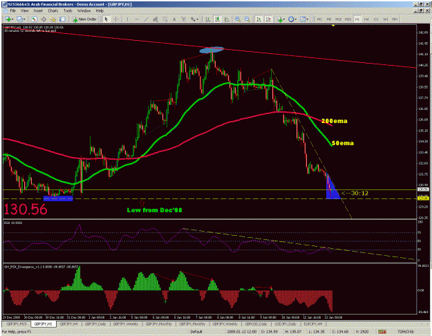Select the Trendline drawing tool
This screenshot has height=336, width=432.
146,19
